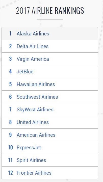Select the Southwest Airlines entry
This screenshot has height=182, width=103.
(37, 97)
